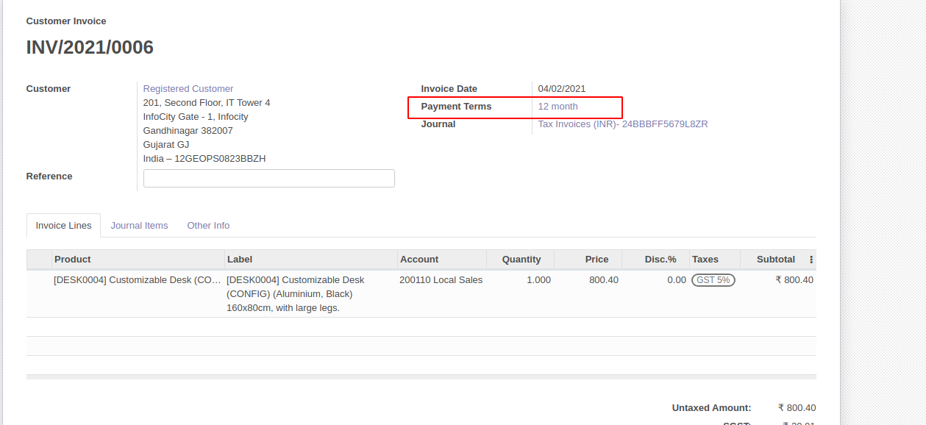Sort by the Product column header

[138, 260]
